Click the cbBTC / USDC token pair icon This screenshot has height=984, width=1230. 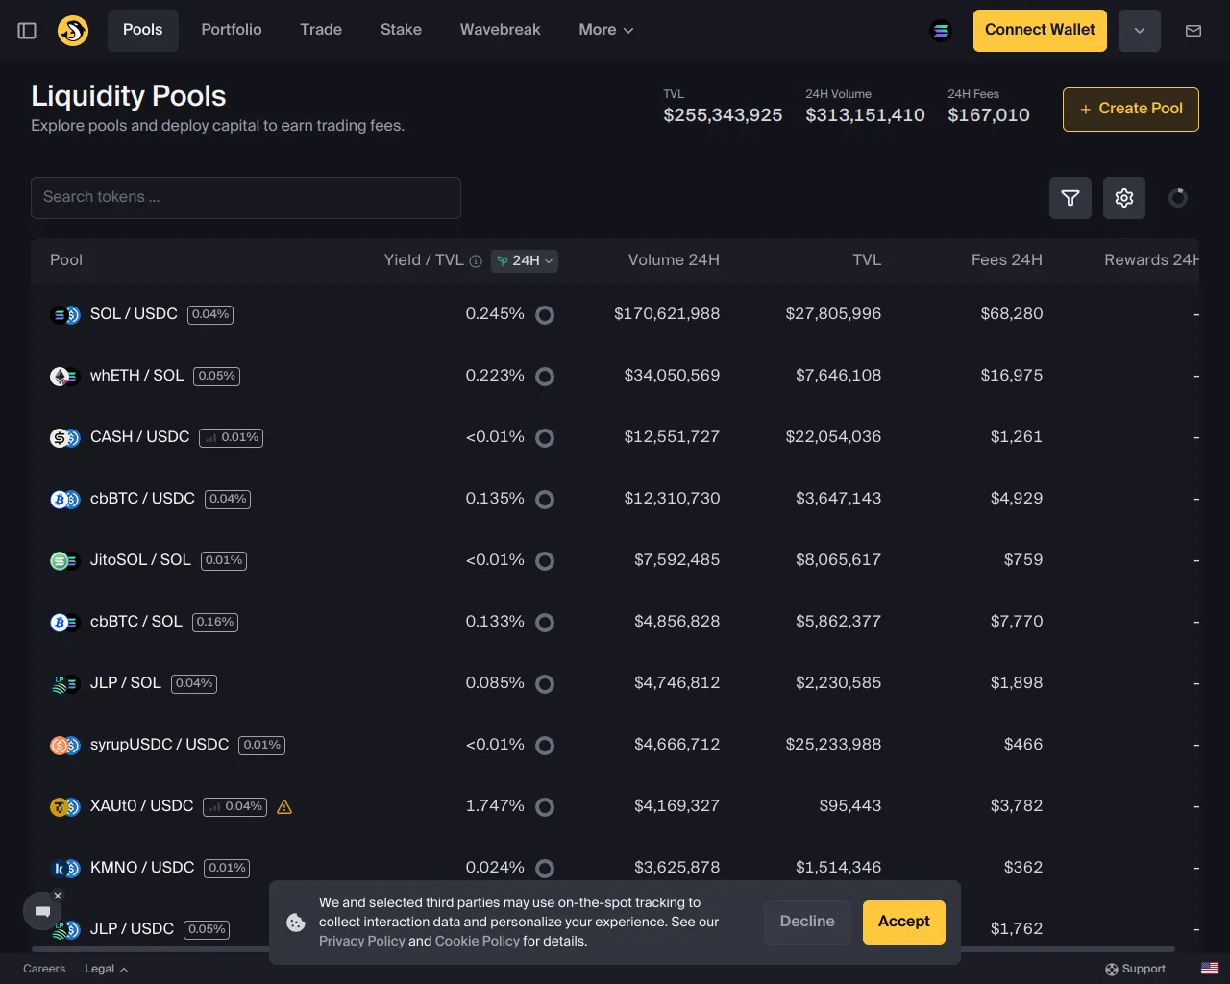coord(65,499)
